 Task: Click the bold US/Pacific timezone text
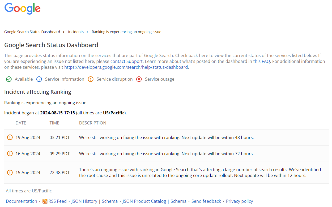coord(114,113)
